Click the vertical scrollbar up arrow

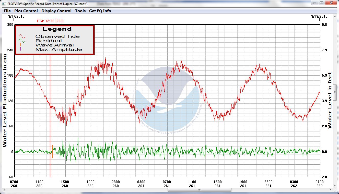tap(335, 16)
